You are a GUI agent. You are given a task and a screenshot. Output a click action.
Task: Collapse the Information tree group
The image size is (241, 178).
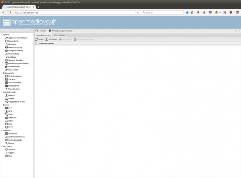pyautogui.click(x=1, y=146)
